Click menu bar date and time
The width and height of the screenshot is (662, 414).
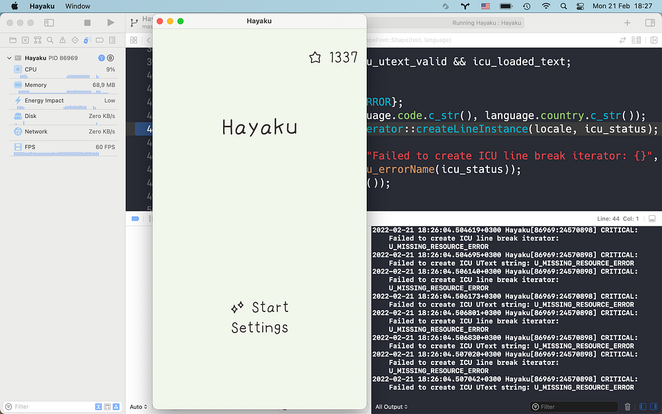[622, 6]
